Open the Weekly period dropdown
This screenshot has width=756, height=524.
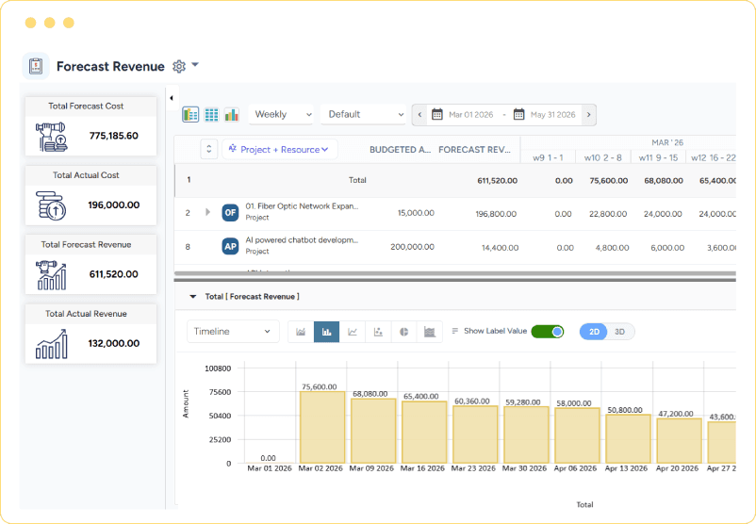[281, 115]
